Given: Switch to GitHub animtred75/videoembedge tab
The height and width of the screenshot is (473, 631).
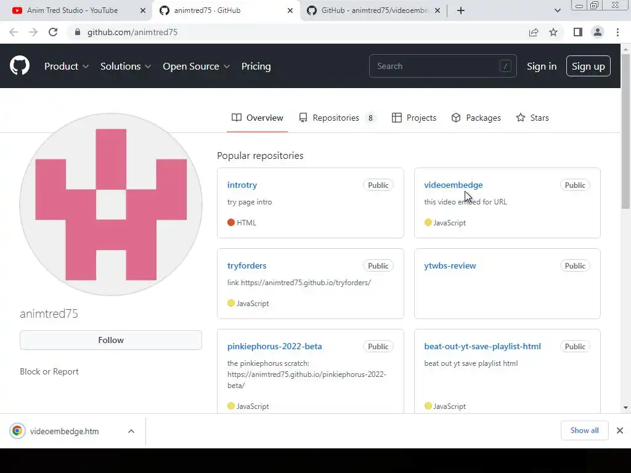Looking at the screenshot, I should point(373,10).
